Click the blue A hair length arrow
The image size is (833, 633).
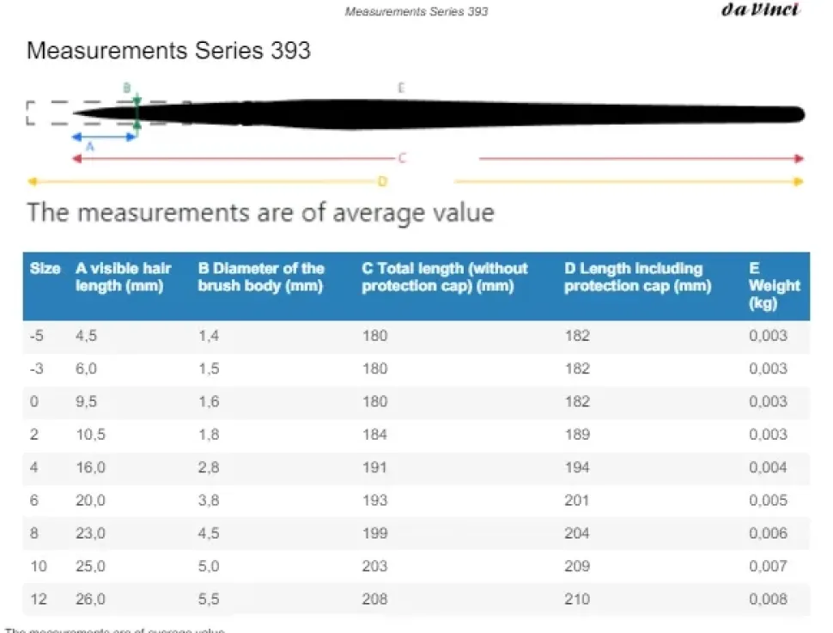(x=103, y=137)
